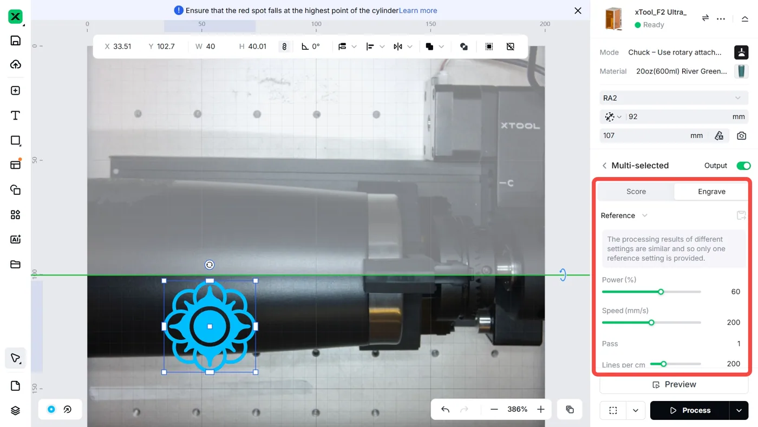This screenshot has width=758, height=427.
Task: Click the rotation angle field 0°
Action: pos(311,47)
